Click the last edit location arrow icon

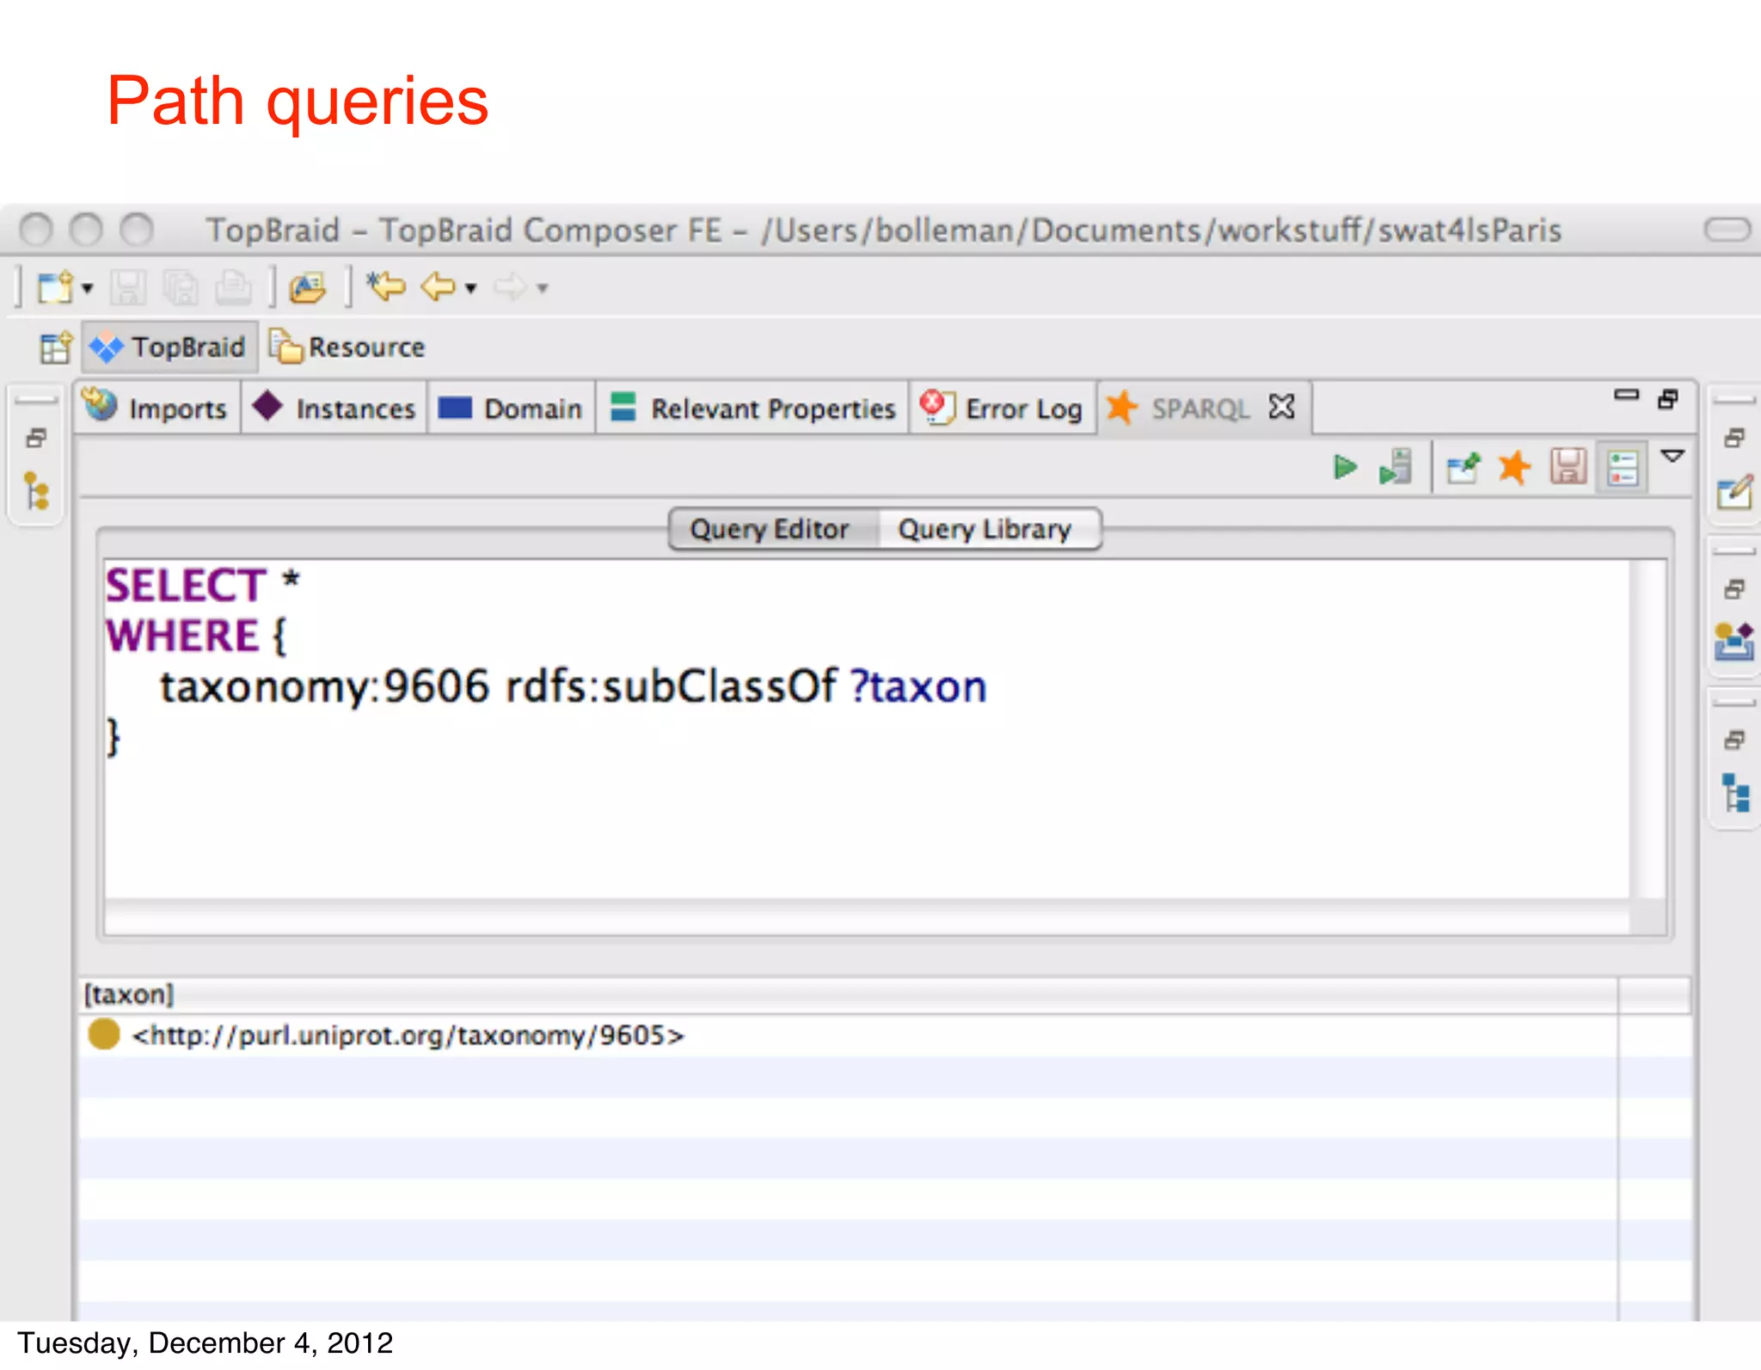pyautogui.click(x=385, y=286)
